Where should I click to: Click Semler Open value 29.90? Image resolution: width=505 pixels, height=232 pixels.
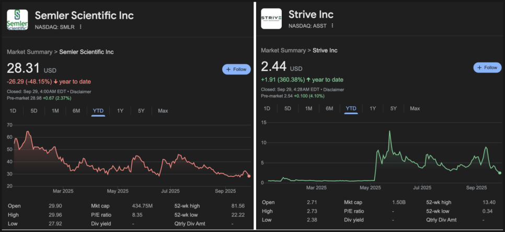[x=56, y=206]
